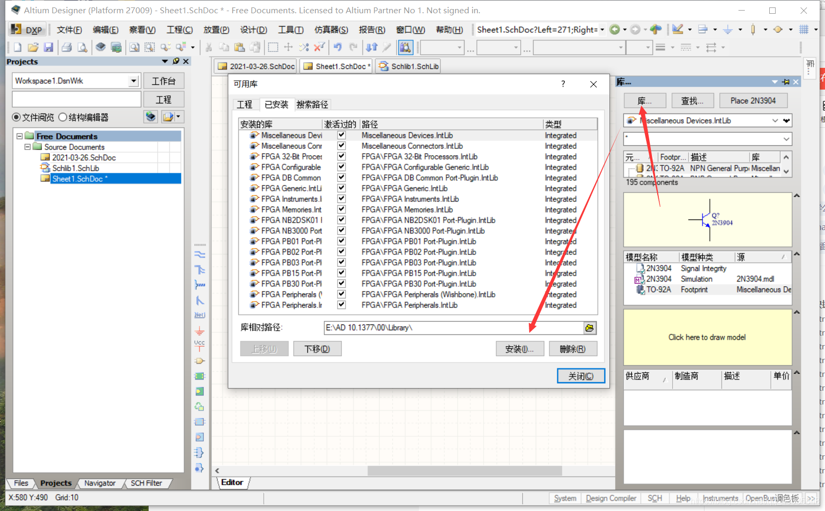The height and width of the screenshot is (511, 825).
Task: Click the 查找... button in library panel
Action: coord(692,101)
